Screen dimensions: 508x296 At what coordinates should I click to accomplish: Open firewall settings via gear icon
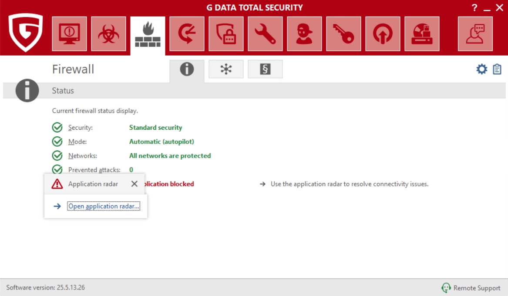tap(481, 69)
